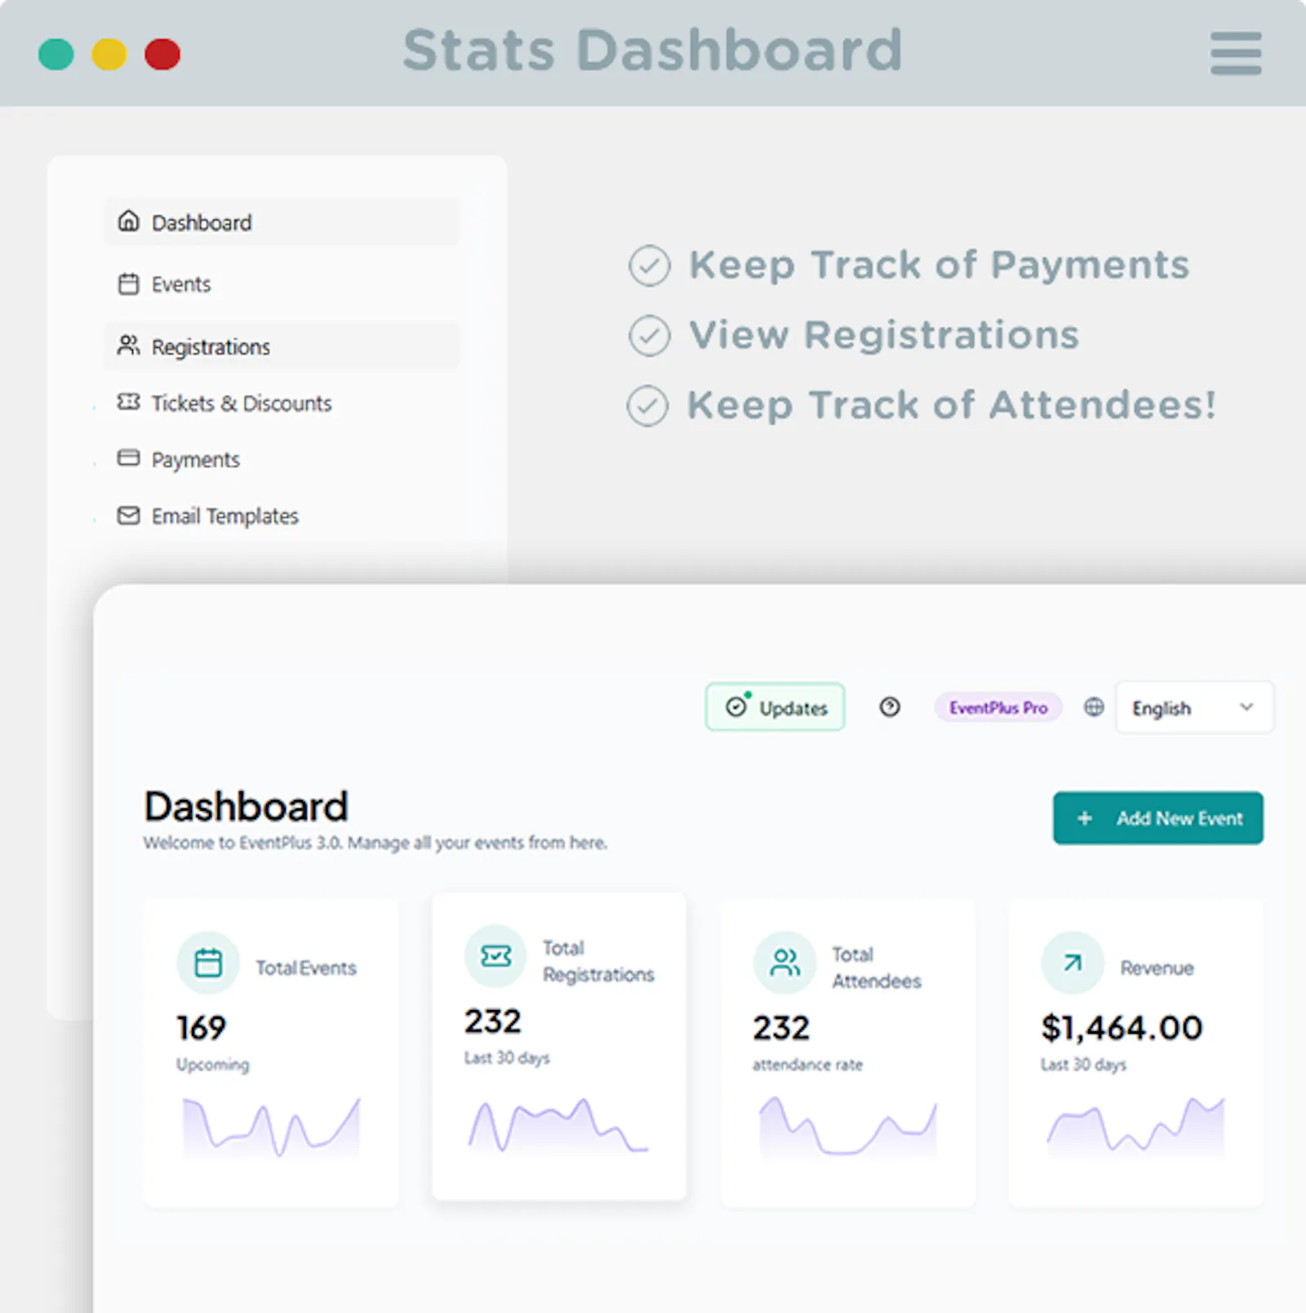Click the Revenue arrow icon
This screenshot has height=1313, width=1306.
click(x=1073, y=963)
